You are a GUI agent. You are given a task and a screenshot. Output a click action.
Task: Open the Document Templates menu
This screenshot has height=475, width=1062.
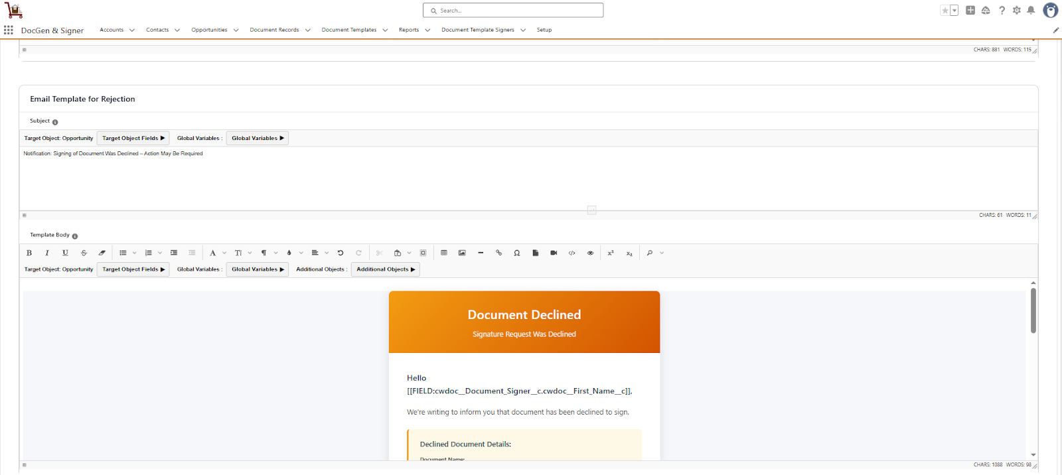pos(349,30)
